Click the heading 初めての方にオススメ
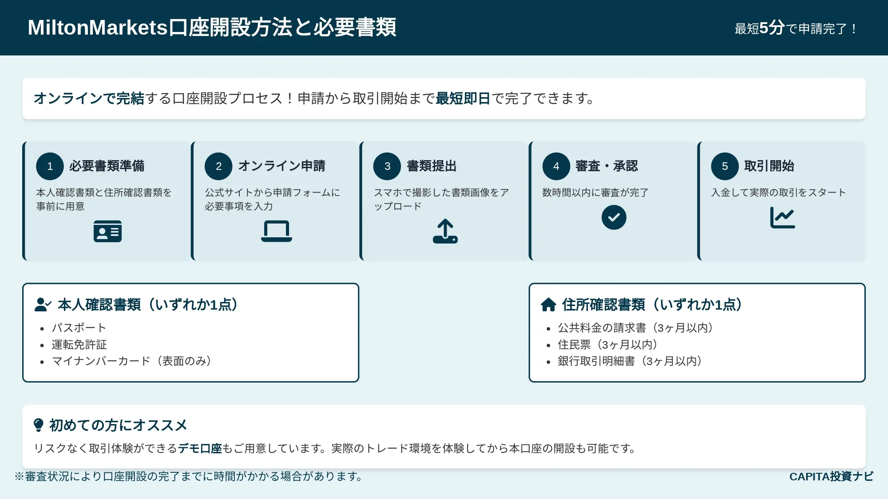This screenshot has height=499, width=888. pos(118,425)
